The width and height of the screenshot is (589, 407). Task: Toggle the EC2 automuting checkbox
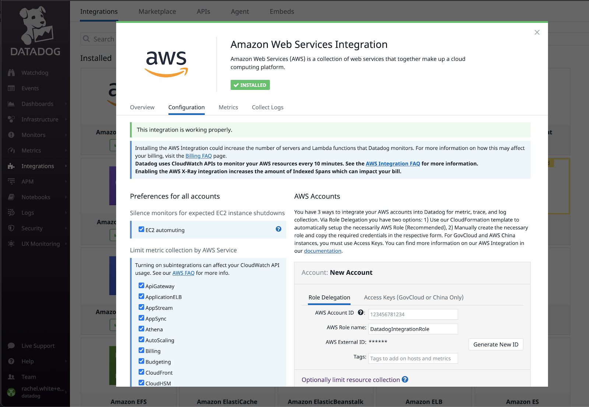pos(141,229)
